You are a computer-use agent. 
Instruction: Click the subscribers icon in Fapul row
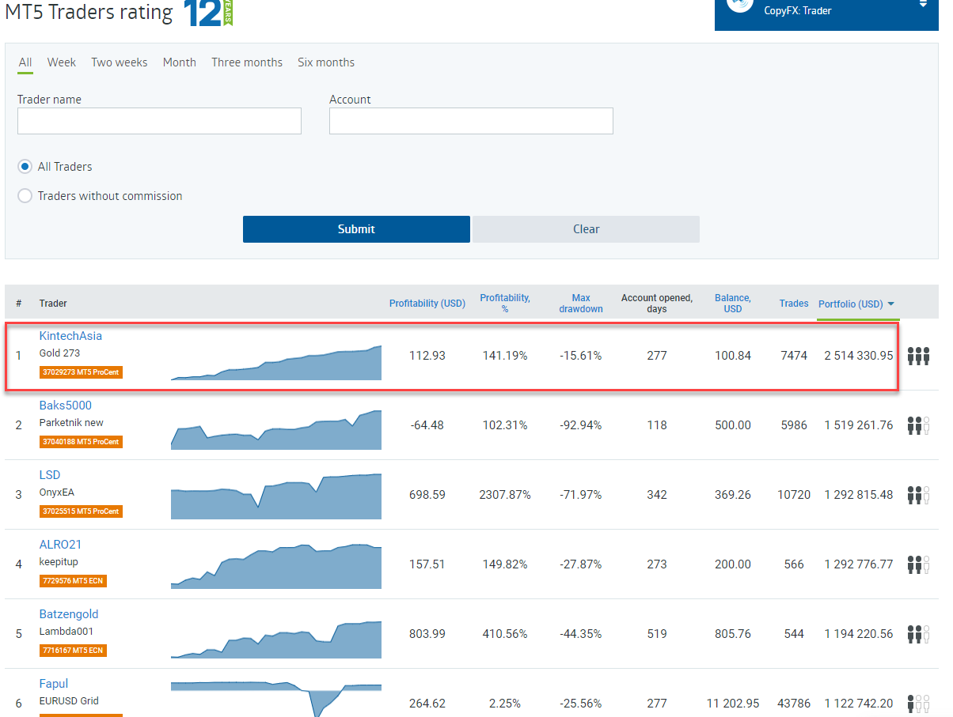coord(917,703)
